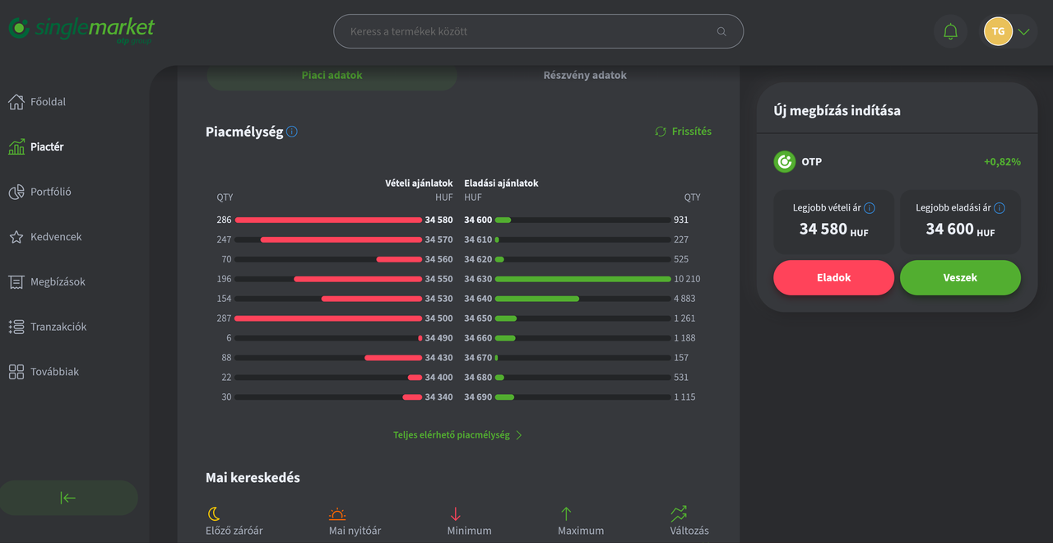This screenshot has height=543, width=1053.
Task: Click the TG user avatar
Action: coord(998,32)
